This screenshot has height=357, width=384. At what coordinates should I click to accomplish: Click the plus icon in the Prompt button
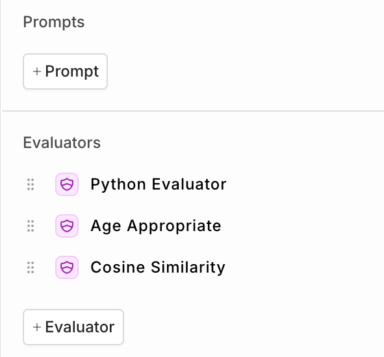coord(37,71)
